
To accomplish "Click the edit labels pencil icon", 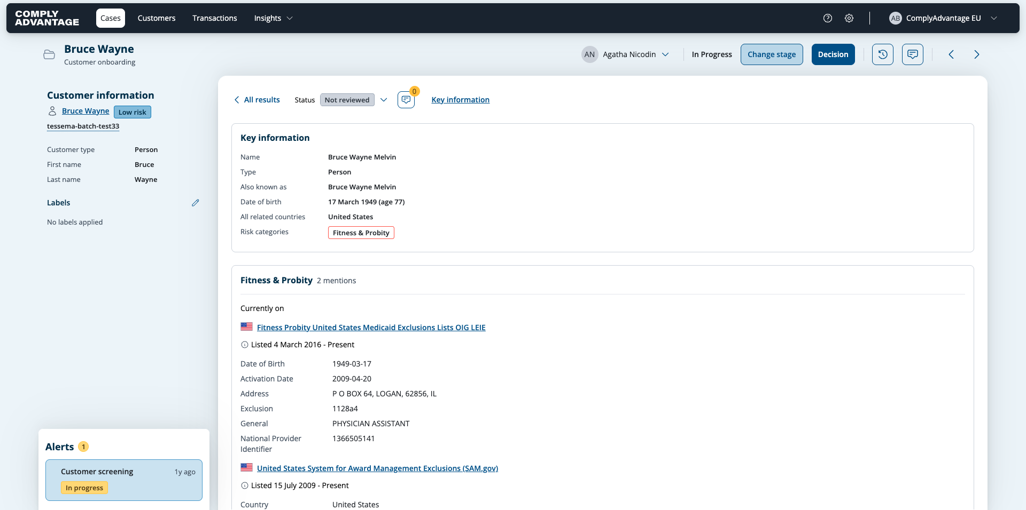I will pos(196,203).
